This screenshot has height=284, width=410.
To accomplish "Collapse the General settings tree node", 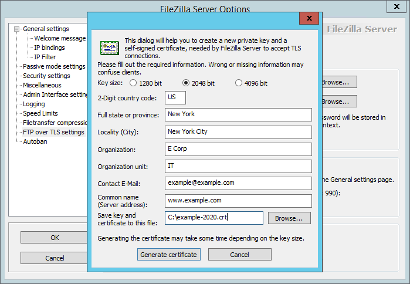I will click(x=18, y=29).
